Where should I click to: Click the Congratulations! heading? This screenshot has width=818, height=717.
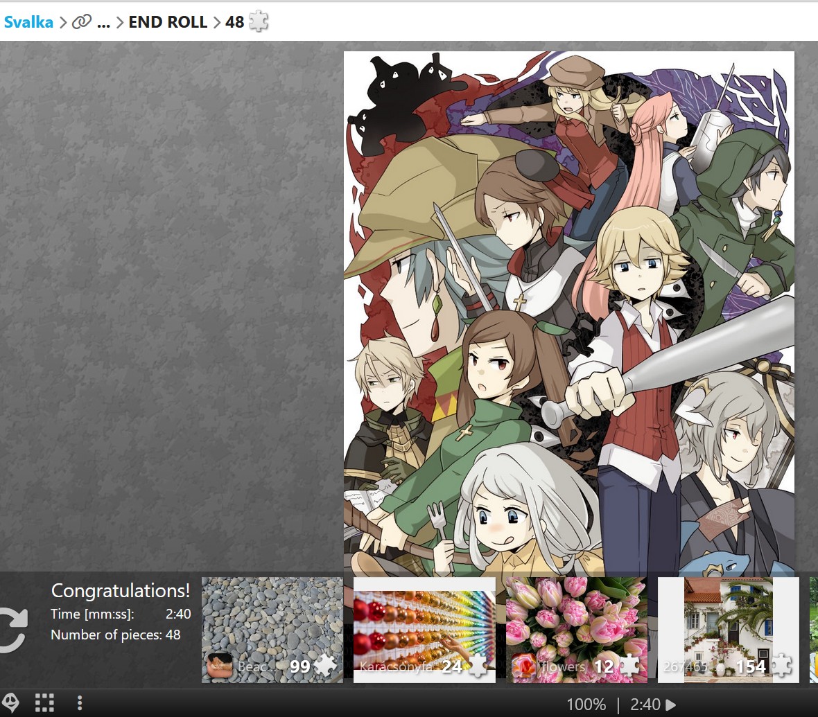tap(121, 590)
